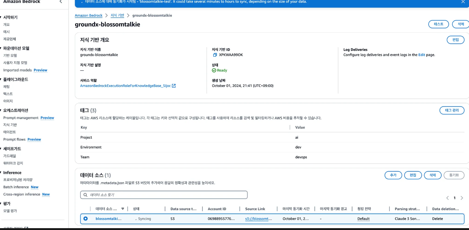The image size is (469, 230).
Task: Collapse the 플레이그라운드 section
Action: click(1, 79)
